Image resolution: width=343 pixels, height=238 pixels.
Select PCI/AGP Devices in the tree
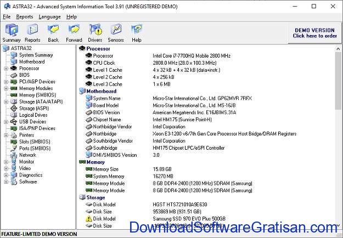(37, 82)
